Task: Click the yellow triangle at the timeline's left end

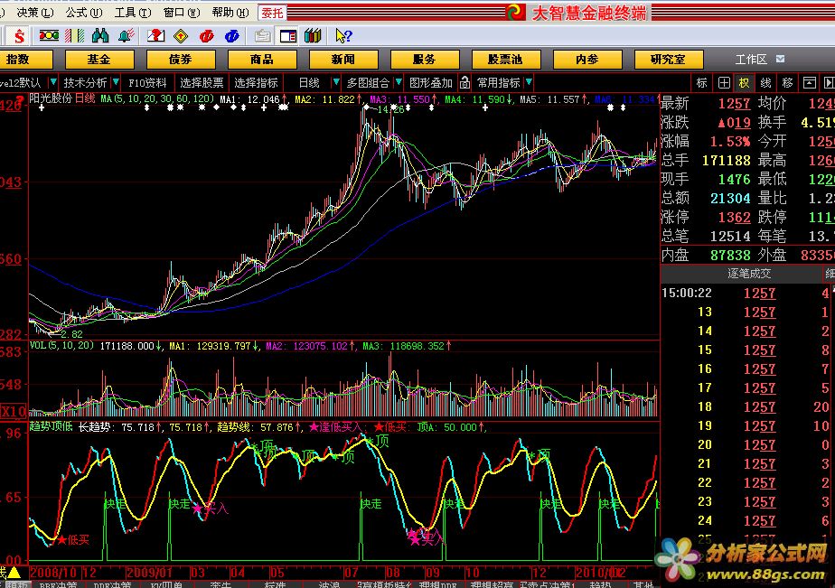Action: pyautogui.click(x=14, y=574)
